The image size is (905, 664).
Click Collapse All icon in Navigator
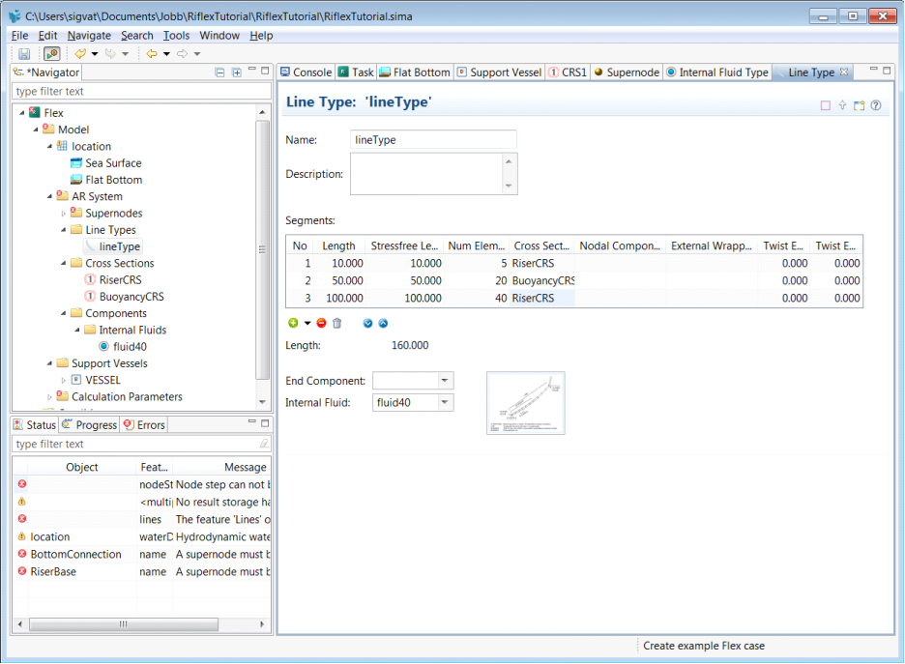click(x=219, y=72)
